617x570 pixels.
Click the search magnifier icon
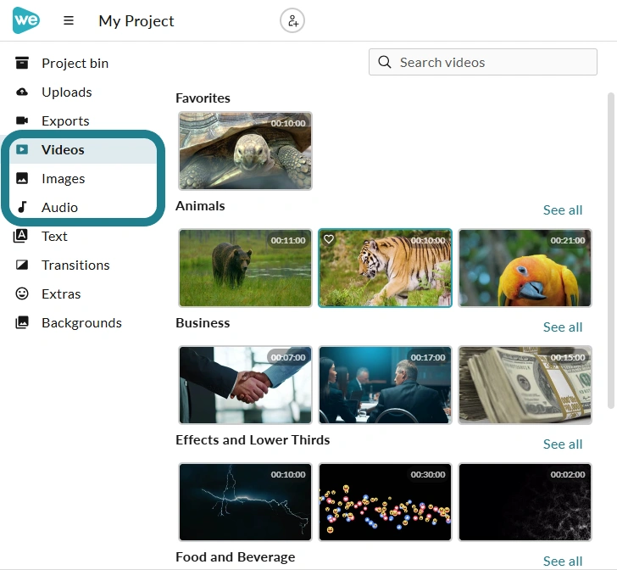click(x=385, y=62)
